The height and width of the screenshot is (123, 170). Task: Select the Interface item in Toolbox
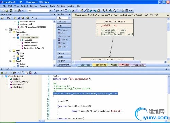point(64,36)
